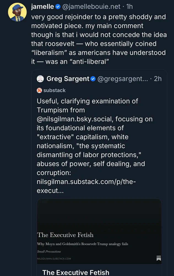Click the 1h post timestamp
Screen dimensions: 174x276
point(130,7)
